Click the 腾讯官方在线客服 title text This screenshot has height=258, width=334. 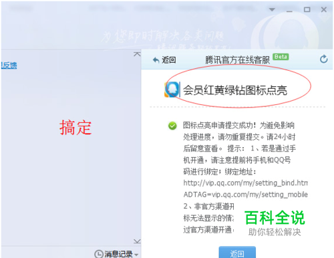coord(237,60)
